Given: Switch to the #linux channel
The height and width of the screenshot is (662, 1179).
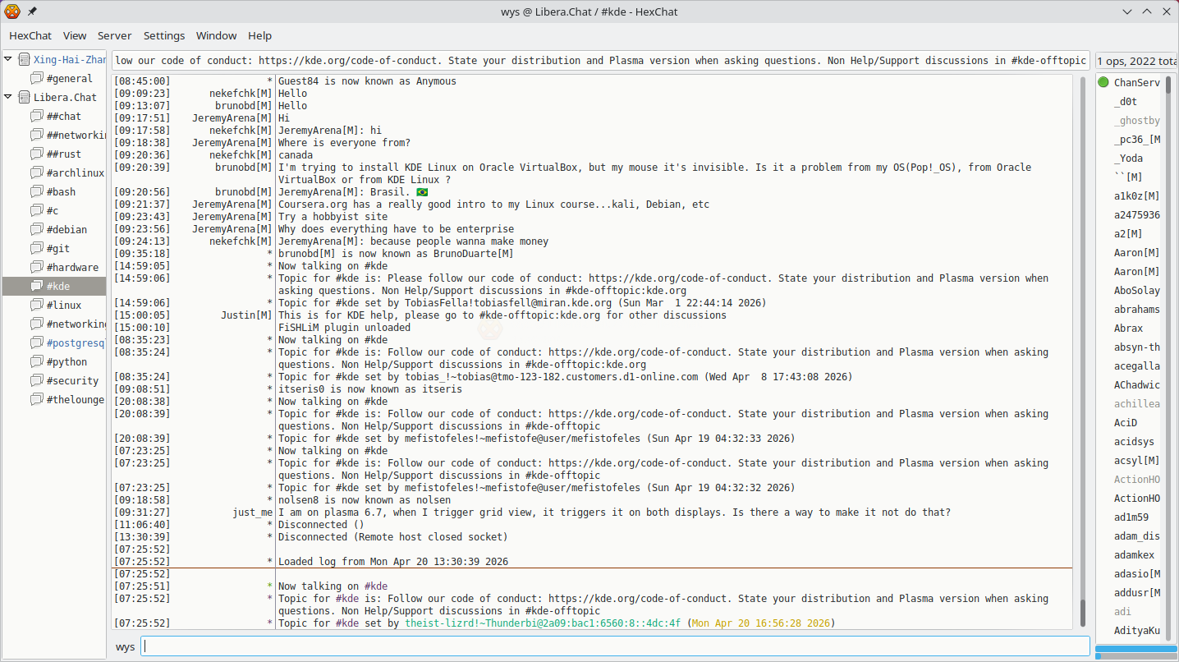Looking at the screenshot, I should (64, 305).
